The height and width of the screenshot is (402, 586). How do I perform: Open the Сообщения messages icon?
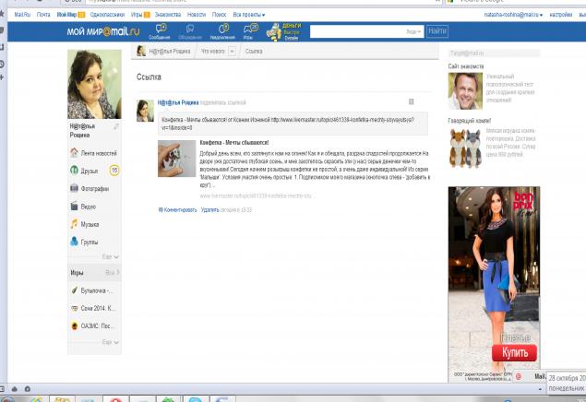tap(161, 29)
